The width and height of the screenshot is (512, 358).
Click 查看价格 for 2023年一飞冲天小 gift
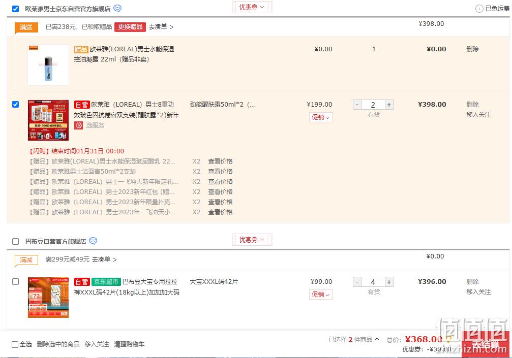pyautogui.click(x=220, y=212)
